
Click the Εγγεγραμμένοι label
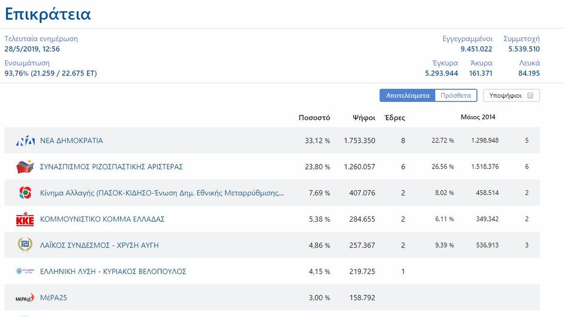(468, 39)
